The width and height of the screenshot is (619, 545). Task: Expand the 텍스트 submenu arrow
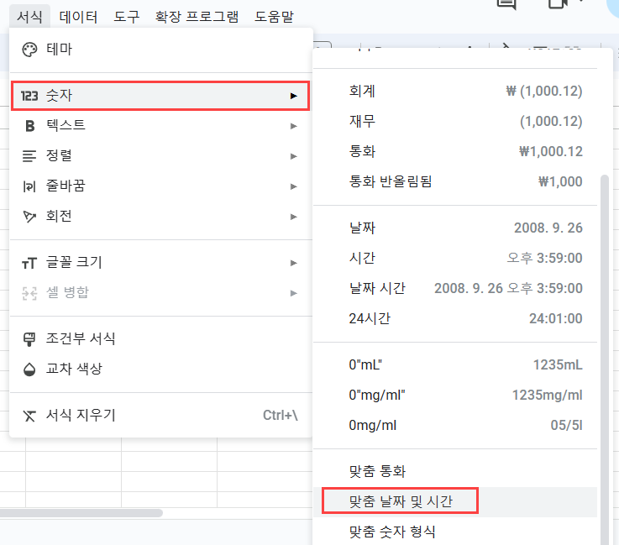(x=293, y=126)
